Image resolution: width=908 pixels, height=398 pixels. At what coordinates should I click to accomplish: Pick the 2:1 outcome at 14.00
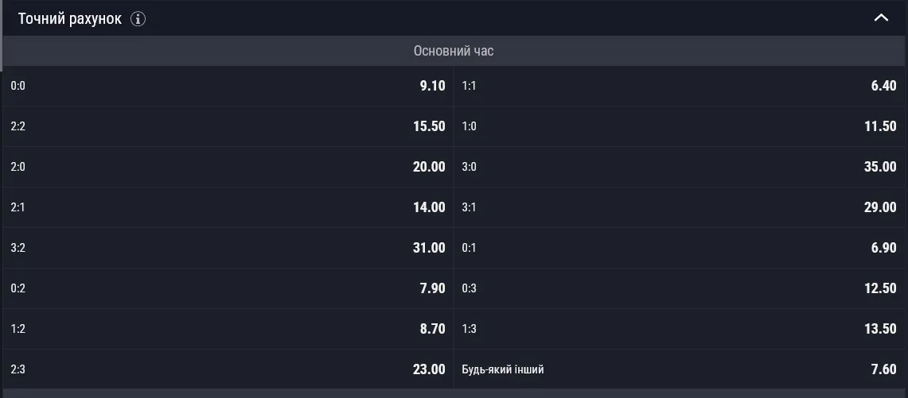point(228,207)
